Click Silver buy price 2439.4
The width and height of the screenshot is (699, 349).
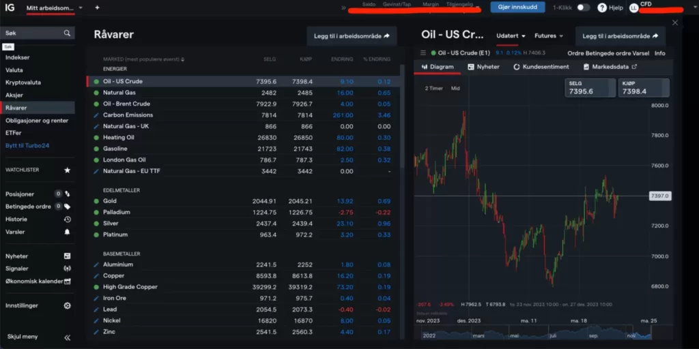coord(302,224)
